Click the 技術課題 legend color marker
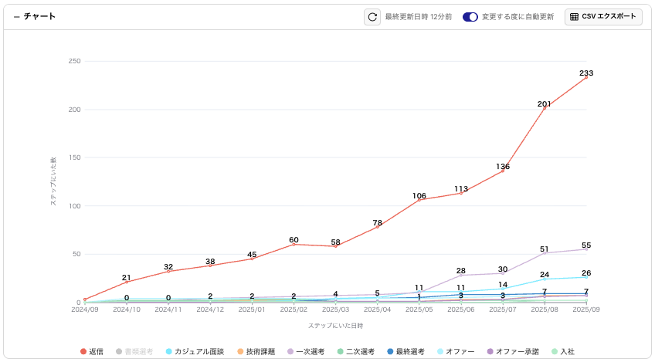 [240, 351]
